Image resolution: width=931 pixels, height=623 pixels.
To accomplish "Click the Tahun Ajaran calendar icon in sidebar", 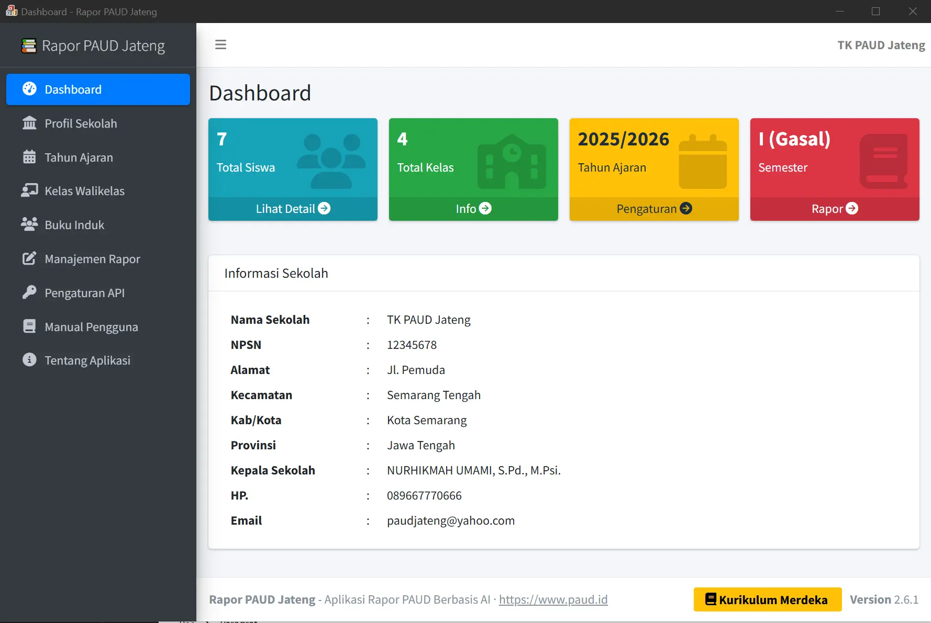I will pyautogui.click(x=30, y=157).
